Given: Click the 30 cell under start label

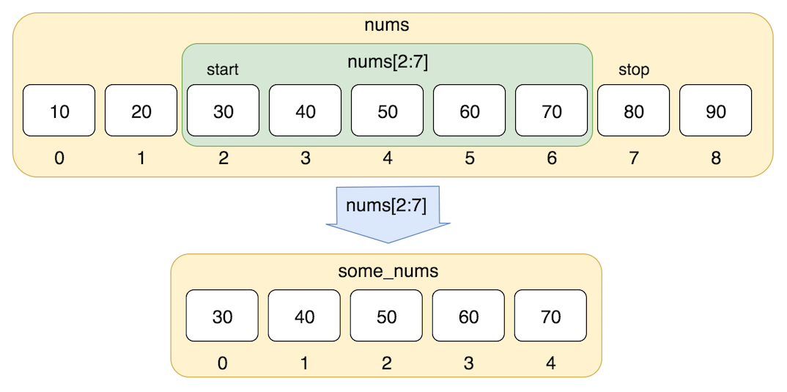Looking at the screenshot, I should pos(223,111).
